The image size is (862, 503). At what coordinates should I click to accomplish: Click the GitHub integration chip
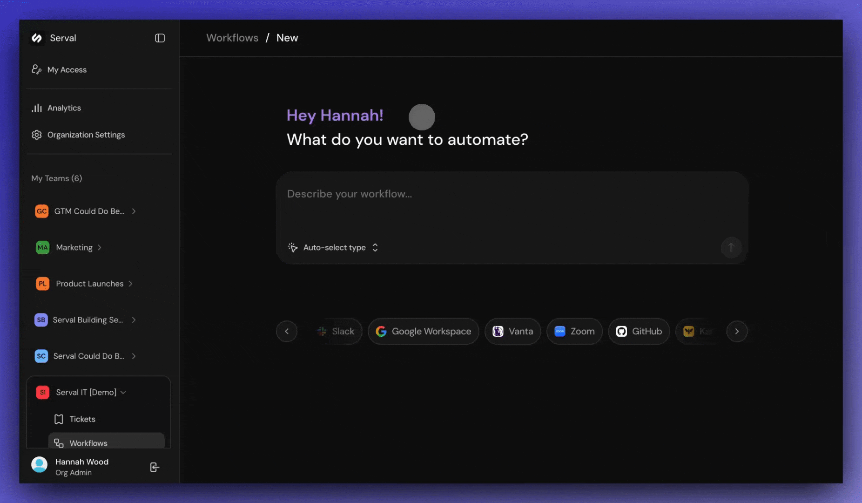[x=639, y=331]
